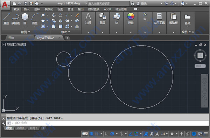Toggle ortho mode in status bar
This screenshot has height=138, width=210.
pos(107,133)
